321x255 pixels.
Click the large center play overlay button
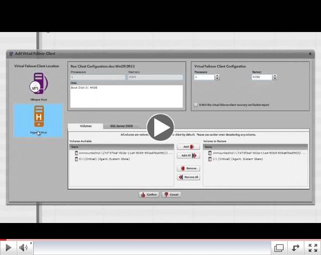pyautogui.click(x=160, y=127)
